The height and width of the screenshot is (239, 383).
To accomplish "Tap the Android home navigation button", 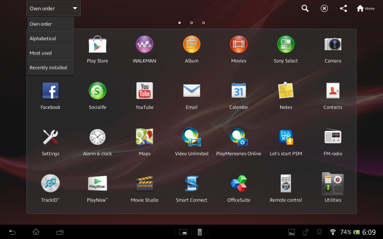I will tap(36, 232).
